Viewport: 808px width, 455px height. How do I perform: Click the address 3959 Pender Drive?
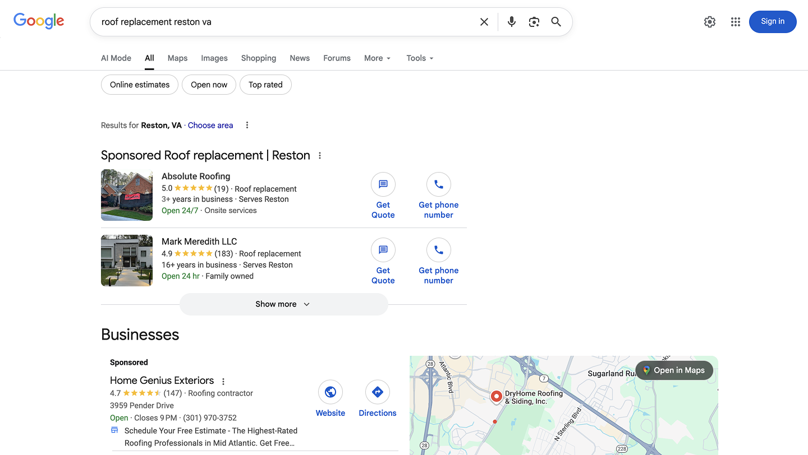pos(142,406)
